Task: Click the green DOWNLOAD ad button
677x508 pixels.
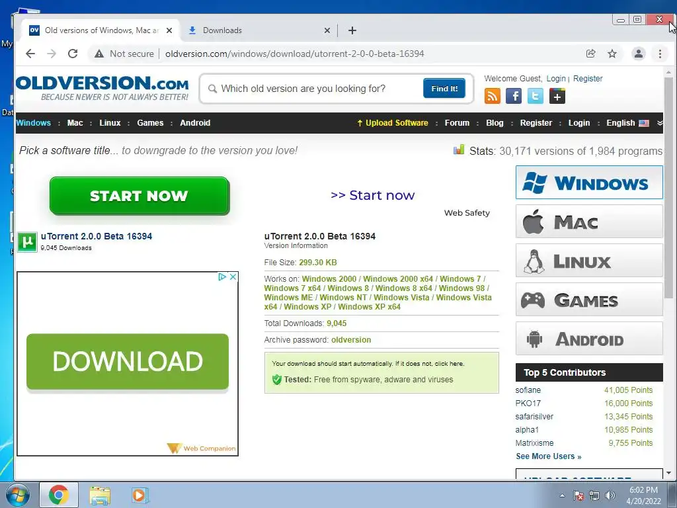Action: [128, 362]
